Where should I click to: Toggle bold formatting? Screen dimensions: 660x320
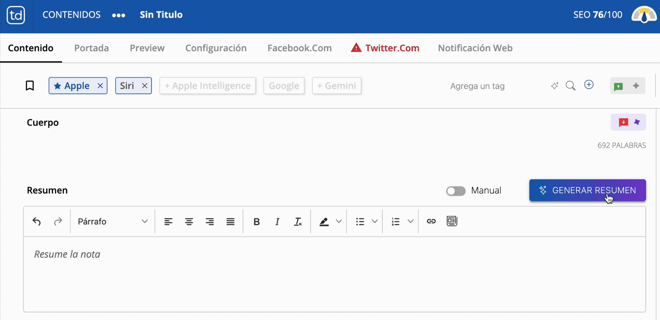[257, 222]
